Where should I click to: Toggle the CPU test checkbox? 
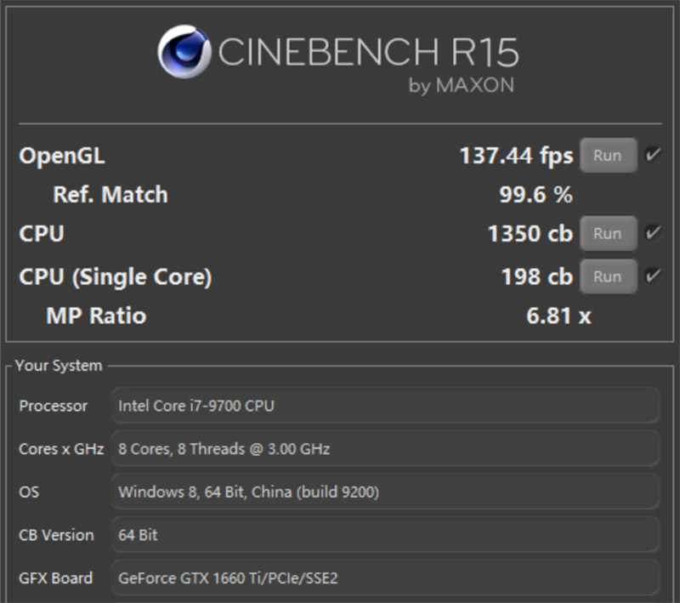[x=653, y=232]
